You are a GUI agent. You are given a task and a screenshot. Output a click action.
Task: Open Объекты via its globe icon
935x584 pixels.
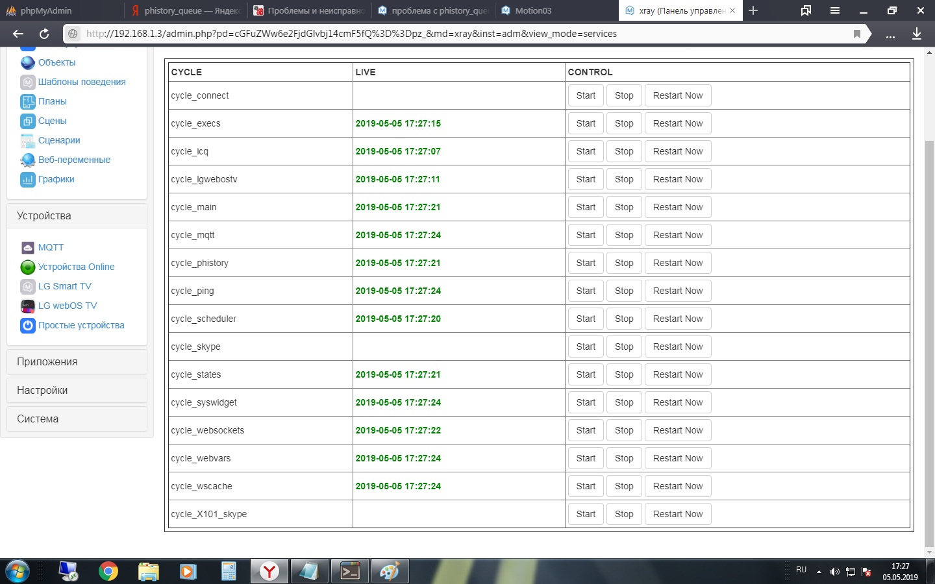click(28, 62)
